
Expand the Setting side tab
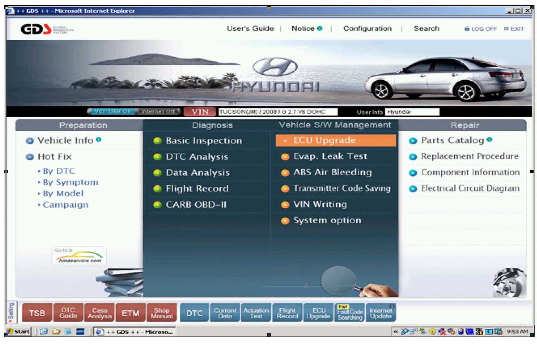click(x=11, y=313)
